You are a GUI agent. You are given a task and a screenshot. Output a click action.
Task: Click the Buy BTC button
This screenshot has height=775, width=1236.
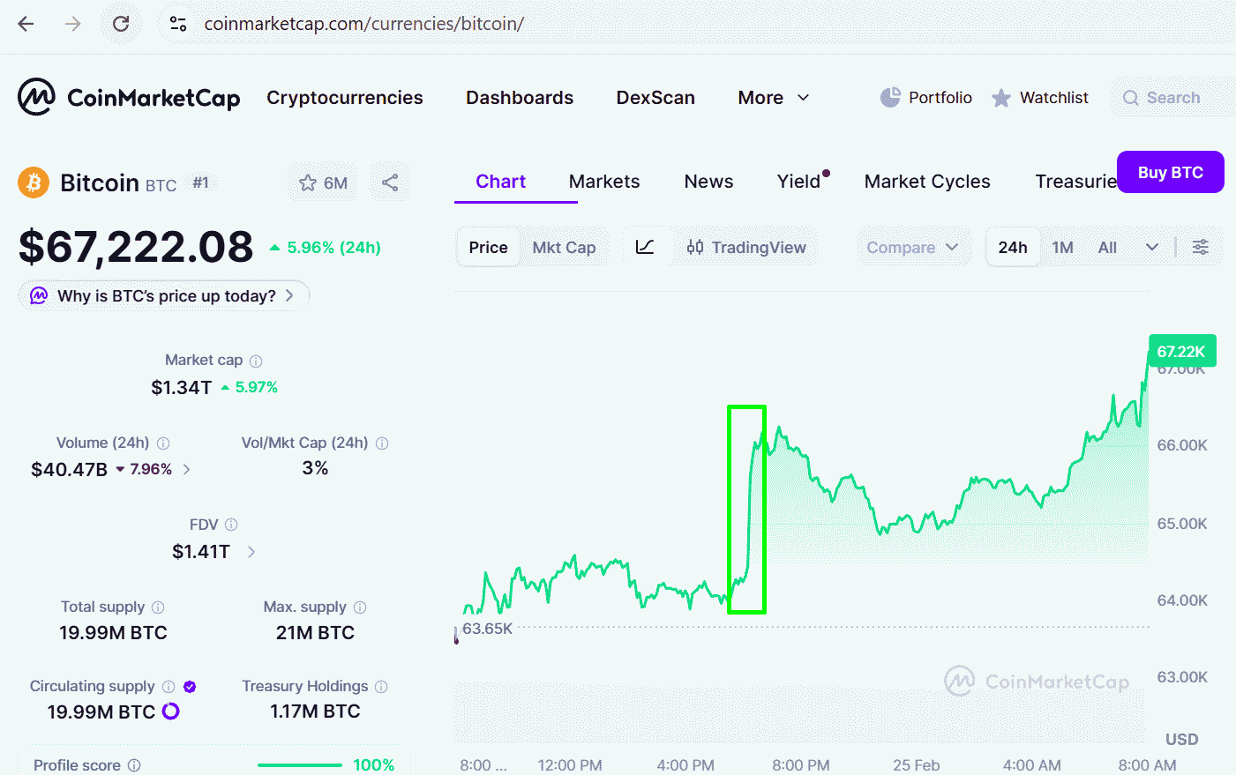click(x=1170, y=172)
